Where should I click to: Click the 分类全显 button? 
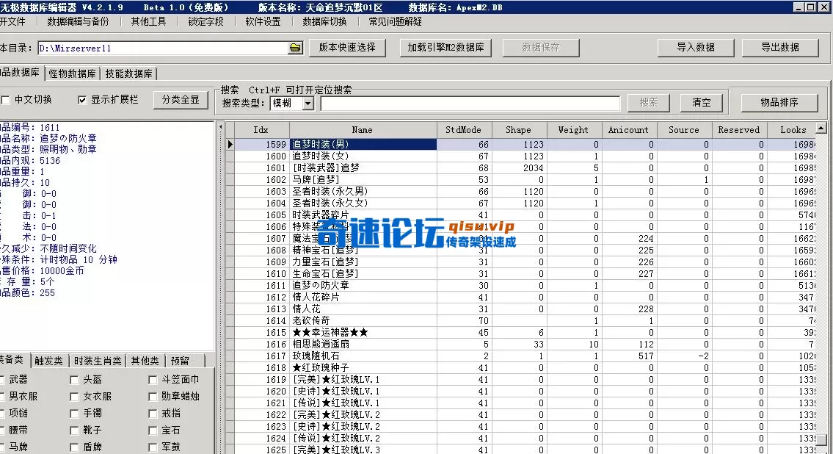180,100
